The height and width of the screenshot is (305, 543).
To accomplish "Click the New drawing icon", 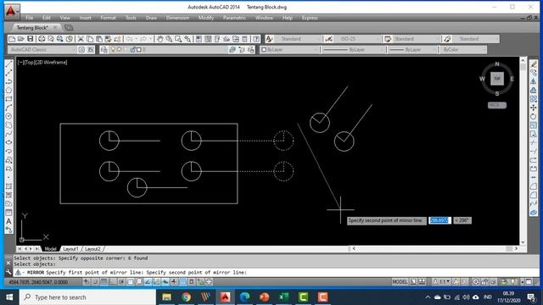I will pyautogui.click(x=12, y=39).
